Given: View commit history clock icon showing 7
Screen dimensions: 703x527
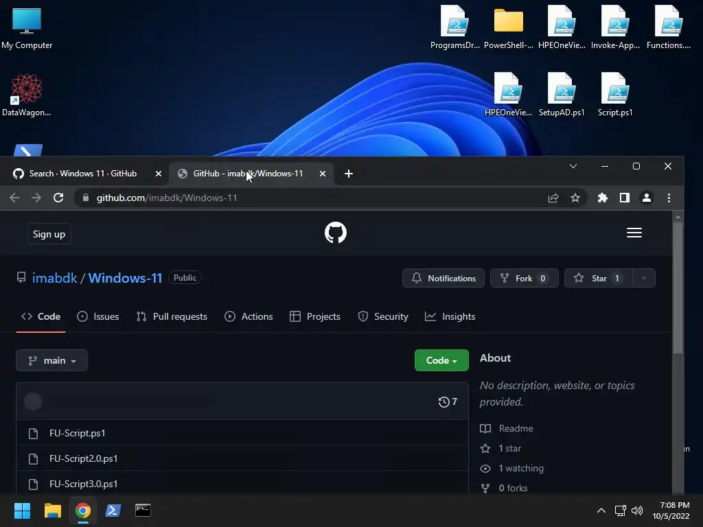Looking at the screenshot, I should pyautogui.click(x=448, y=401).
